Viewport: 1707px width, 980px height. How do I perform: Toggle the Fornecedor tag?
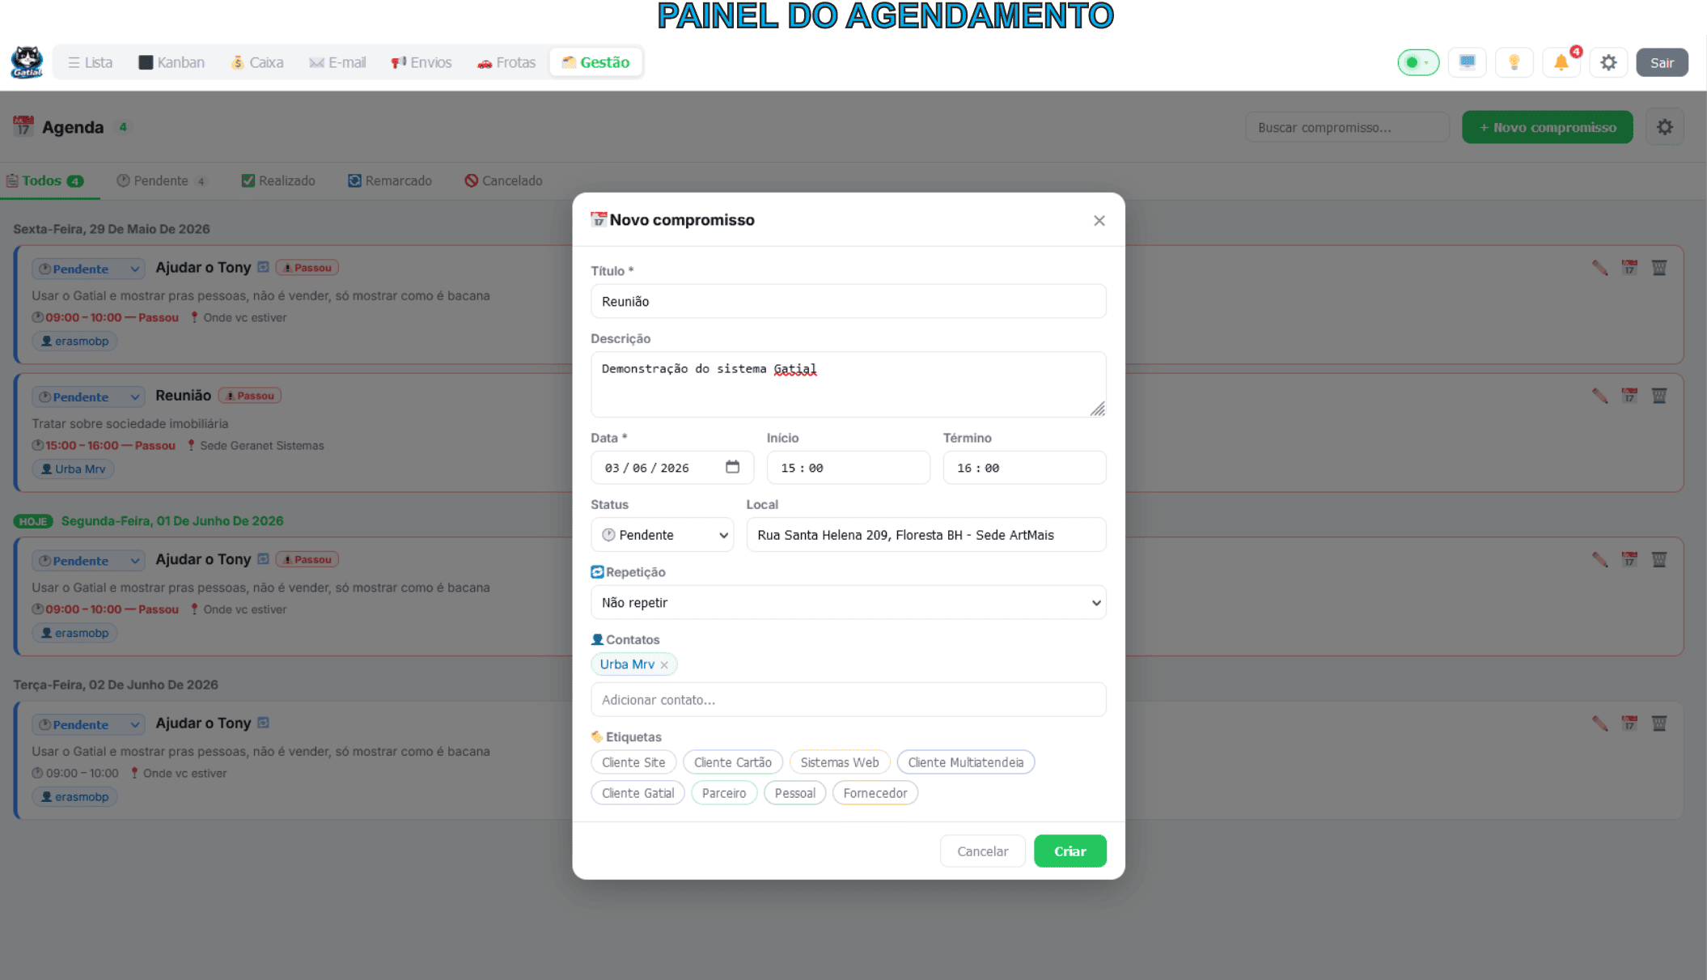pyautogui.click(x=875, y=793)
